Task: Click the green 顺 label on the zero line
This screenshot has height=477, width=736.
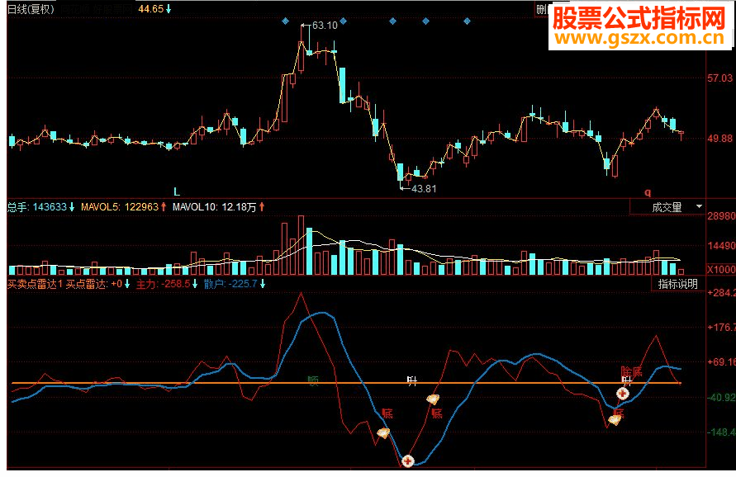Action: pos(313,380)
